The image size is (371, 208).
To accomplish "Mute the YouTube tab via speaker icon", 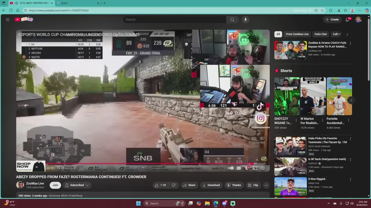I will click(x=16, y=3).
